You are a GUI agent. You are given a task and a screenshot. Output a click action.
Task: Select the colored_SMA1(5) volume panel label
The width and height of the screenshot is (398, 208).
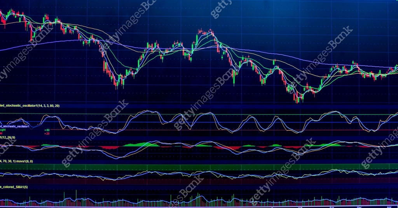(x=14, y=187)
